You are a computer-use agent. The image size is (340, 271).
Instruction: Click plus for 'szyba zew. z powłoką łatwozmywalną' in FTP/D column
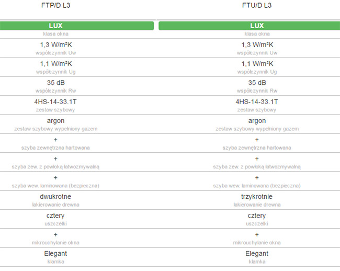pos(55,159)
